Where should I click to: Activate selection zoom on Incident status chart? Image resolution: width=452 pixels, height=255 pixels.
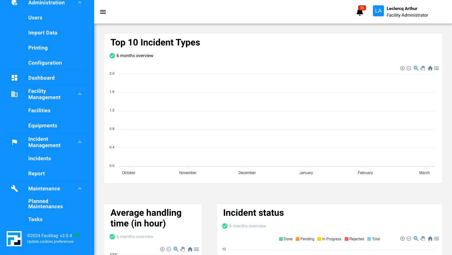[416, 238]
